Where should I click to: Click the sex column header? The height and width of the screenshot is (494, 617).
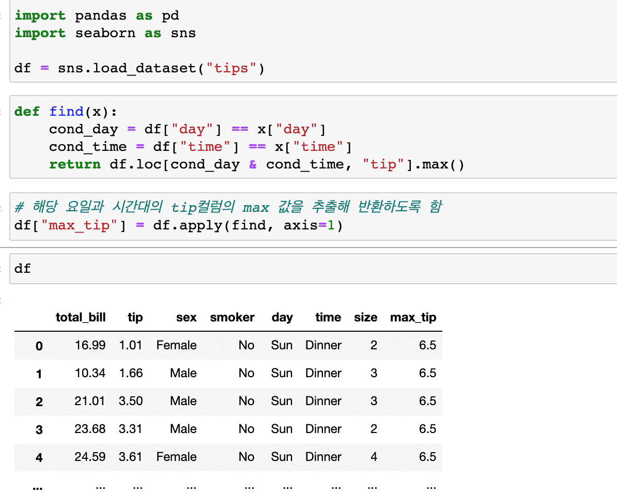[x=186, y=317]
